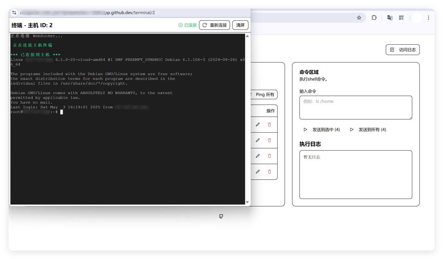The height and width of the screenshot is (259, 443).
Task: Edit the second host row with pencil icon
Action: [x=257, y=140]
